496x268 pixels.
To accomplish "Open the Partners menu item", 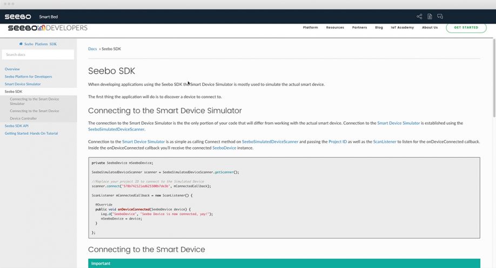I will pos(359,28).
